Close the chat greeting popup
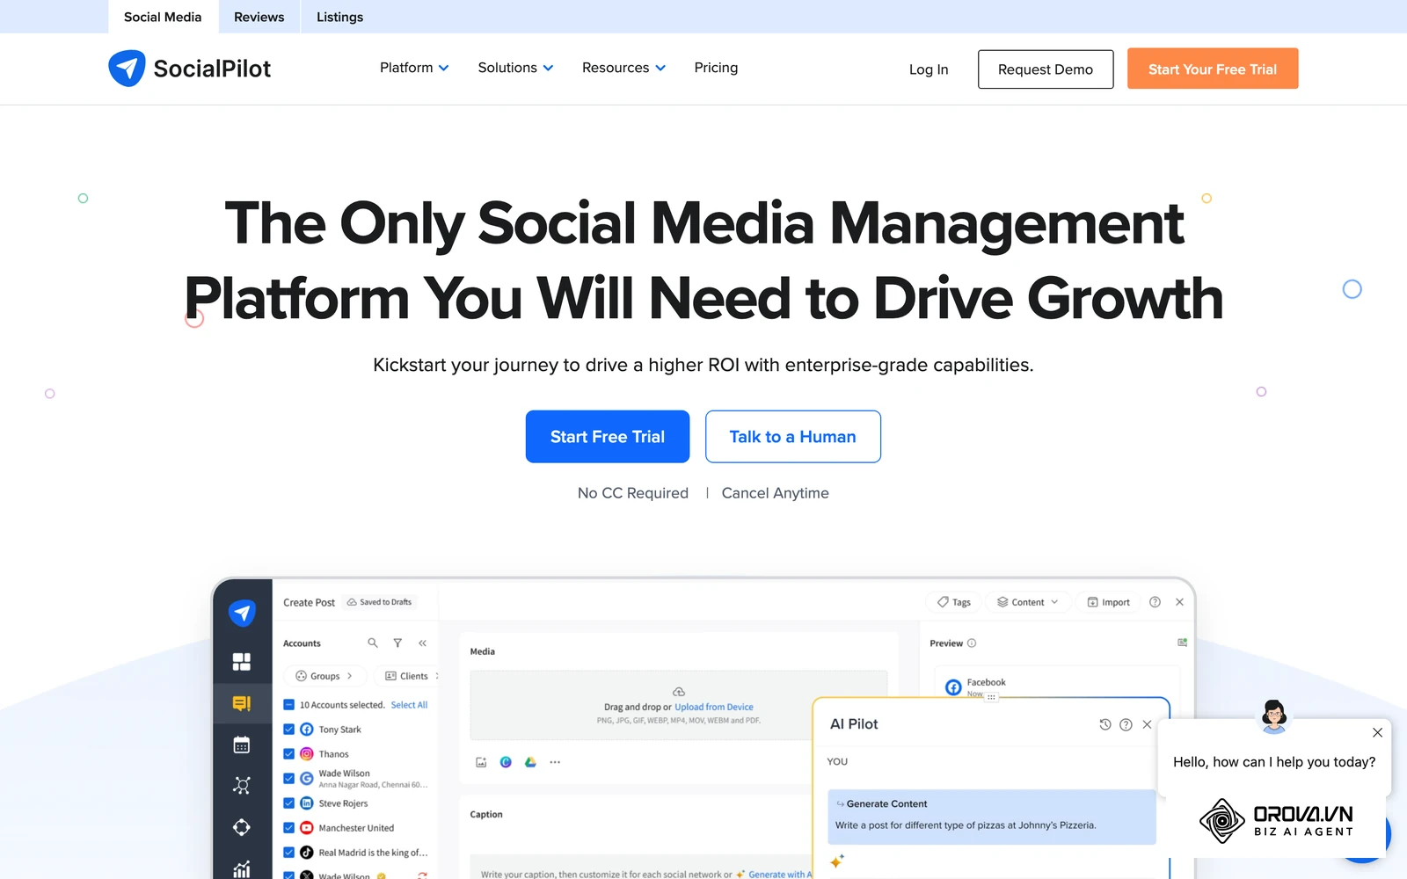 click(x=1377, y=732)
